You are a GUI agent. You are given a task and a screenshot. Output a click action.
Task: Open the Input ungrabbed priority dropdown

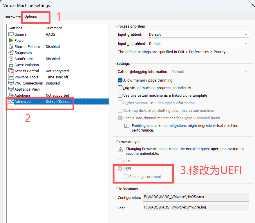198,44
